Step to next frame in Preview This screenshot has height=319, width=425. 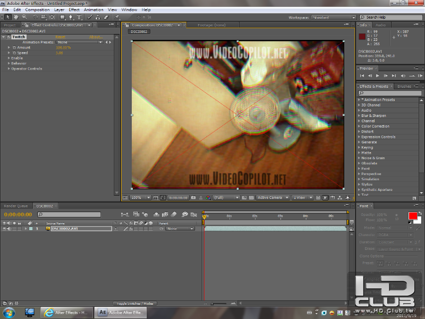(386, 75)
